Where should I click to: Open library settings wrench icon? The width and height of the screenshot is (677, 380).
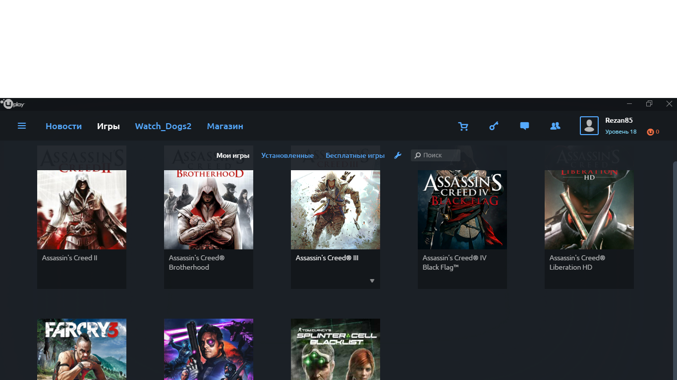(x=397, y=155)
